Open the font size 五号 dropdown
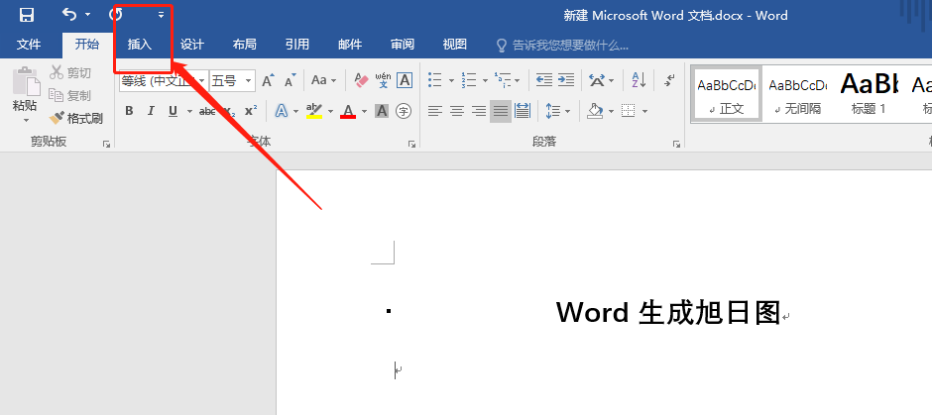This screenshot has height=415, width=932. coord(249,81)
